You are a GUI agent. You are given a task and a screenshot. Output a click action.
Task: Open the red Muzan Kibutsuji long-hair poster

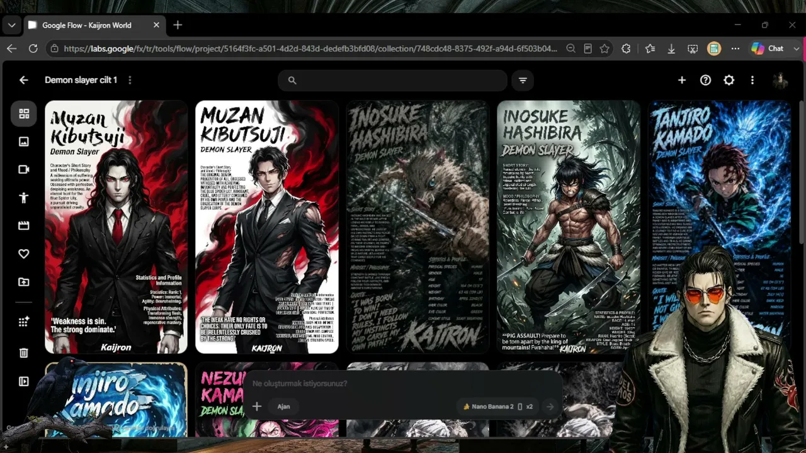click(116, 227)
